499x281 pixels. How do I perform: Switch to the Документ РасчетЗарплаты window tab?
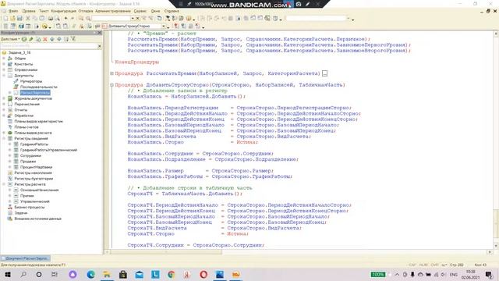click(x=25, y=258)
